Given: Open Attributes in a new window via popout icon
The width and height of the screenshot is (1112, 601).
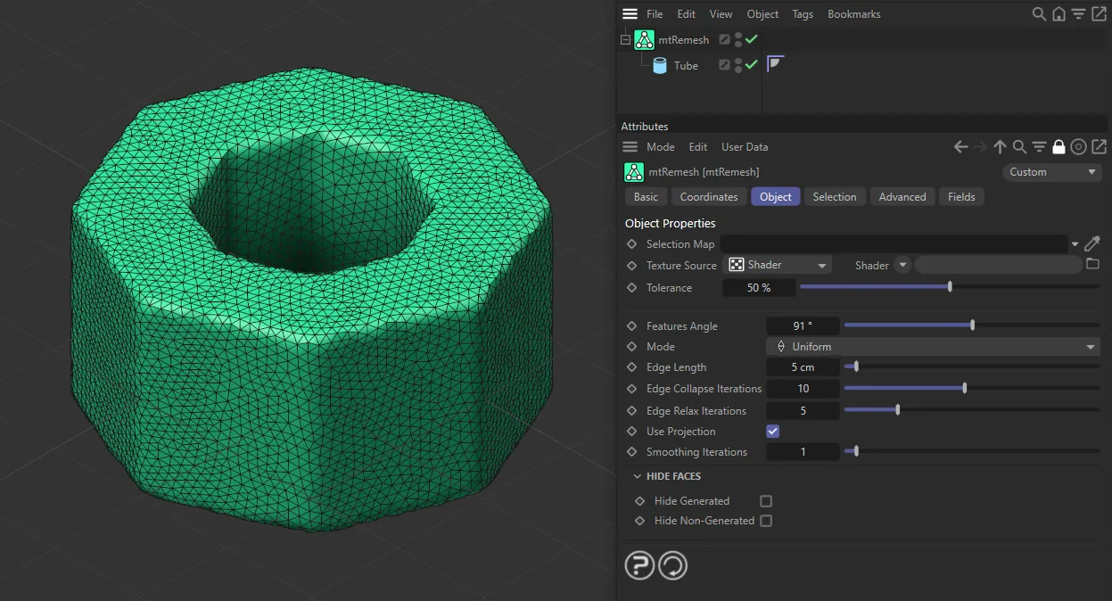Looking at the screenshot, I should [1100, 146].
